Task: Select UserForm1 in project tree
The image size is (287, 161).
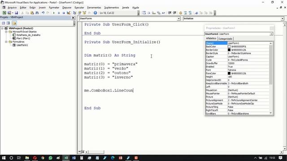Action: pyautogui.click(x=22, y=45)
